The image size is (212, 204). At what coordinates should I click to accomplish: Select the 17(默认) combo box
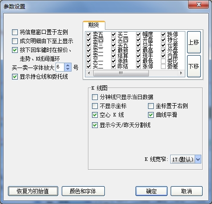tap(186, 160)
